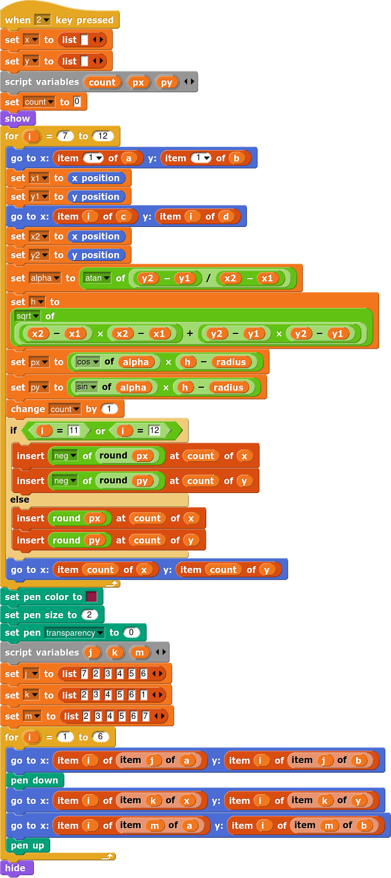Click list arrows in the set m block
The width and height of the screenshot is (391, 878).
[x=160, y=716]
